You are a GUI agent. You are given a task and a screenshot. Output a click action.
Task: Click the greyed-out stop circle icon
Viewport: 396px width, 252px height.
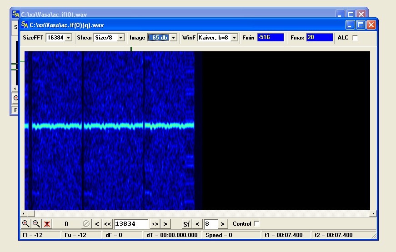pyautogui.click(x=86, y=224)
